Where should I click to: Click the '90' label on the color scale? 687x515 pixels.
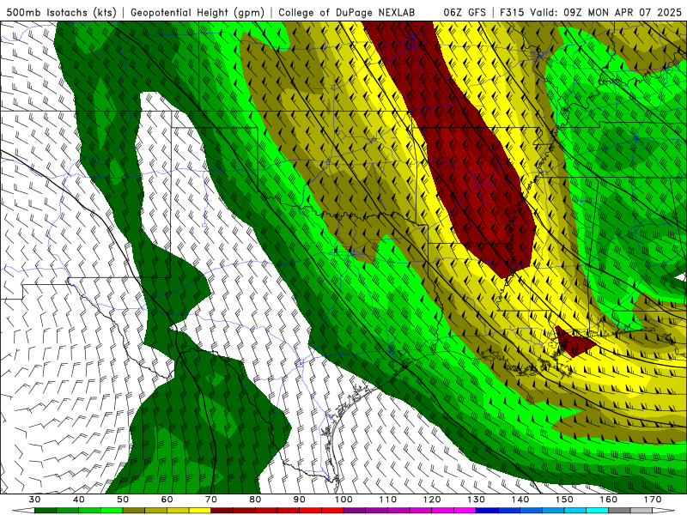[x=300, y=500]
